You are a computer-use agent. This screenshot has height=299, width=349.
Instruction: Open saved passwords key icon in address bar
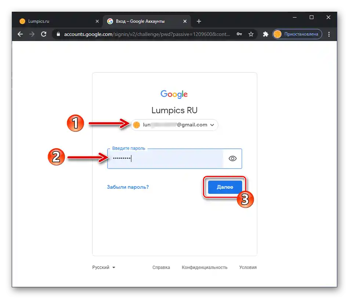[x=239, y=34]
